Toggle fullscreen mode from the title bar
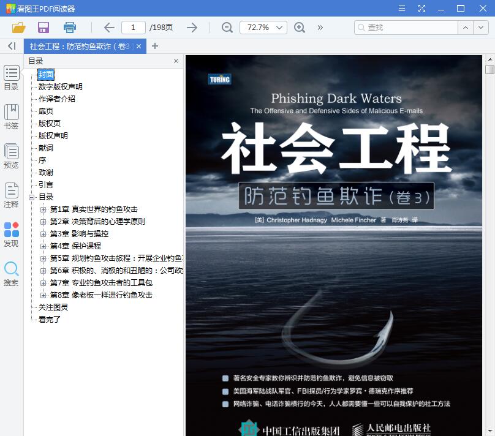The height and width of the screenshot is (436, 495). point(421,8)
